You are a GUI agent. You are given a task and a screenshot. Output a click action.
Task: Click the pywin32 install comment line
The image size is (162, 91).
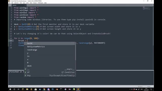[x=60, y=19]
